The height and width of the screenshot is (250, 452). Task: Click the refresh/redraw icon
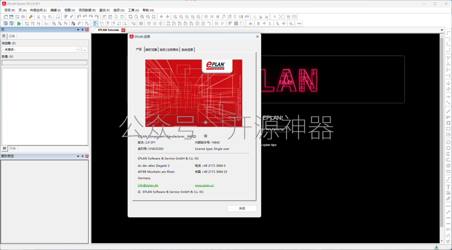[x=131, y=17]
